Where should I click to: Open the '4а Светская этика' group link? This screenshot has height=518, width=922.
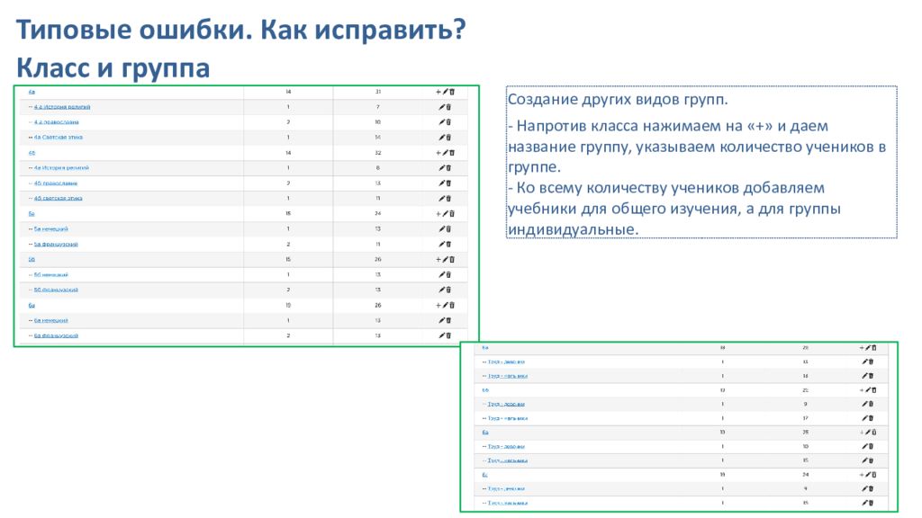click(x=59, y=138)
